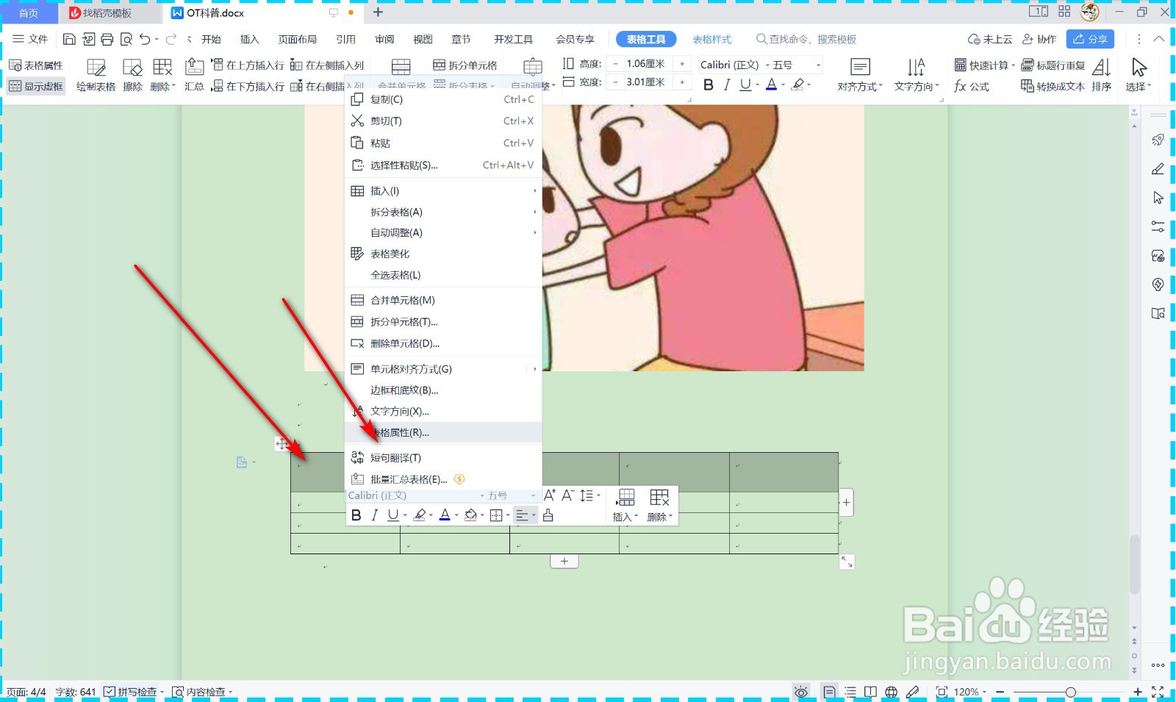Click the rocket icon in right sidebar
Screen dimensions: 1176x702
pos(1158,140)
